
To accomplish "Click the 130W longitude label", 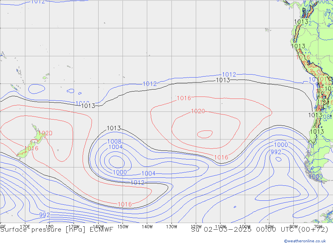I will point(171,227).
